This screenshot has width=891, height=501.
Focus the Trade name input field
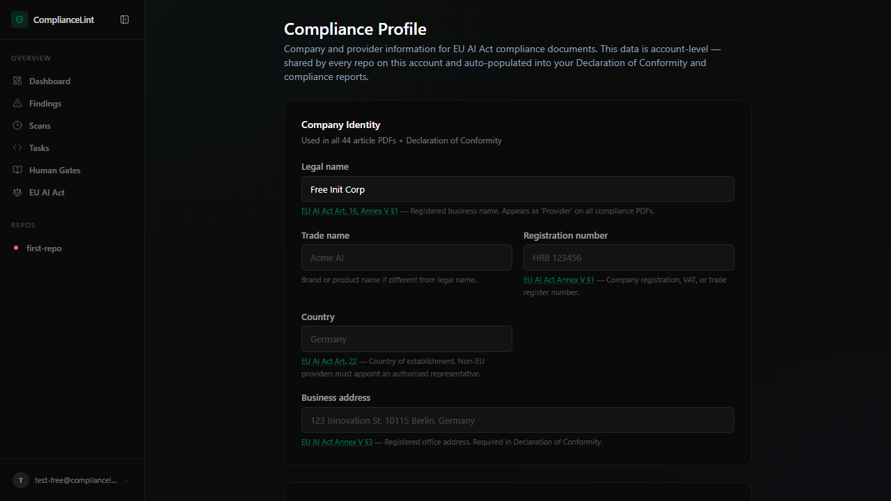[x=407, y=257]
